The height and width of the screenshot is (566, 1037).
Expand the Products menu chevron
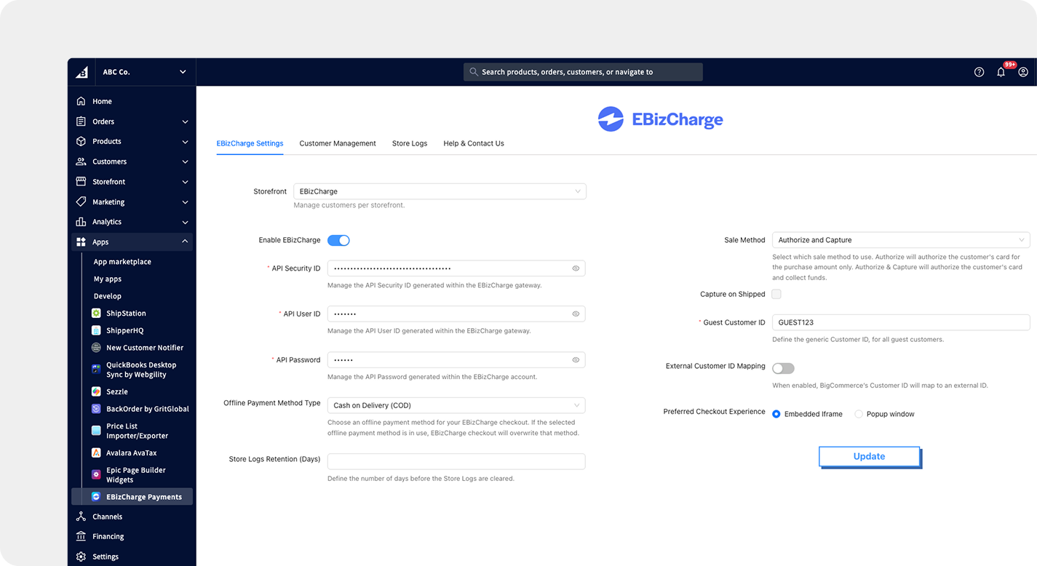[x=185, y=142]
